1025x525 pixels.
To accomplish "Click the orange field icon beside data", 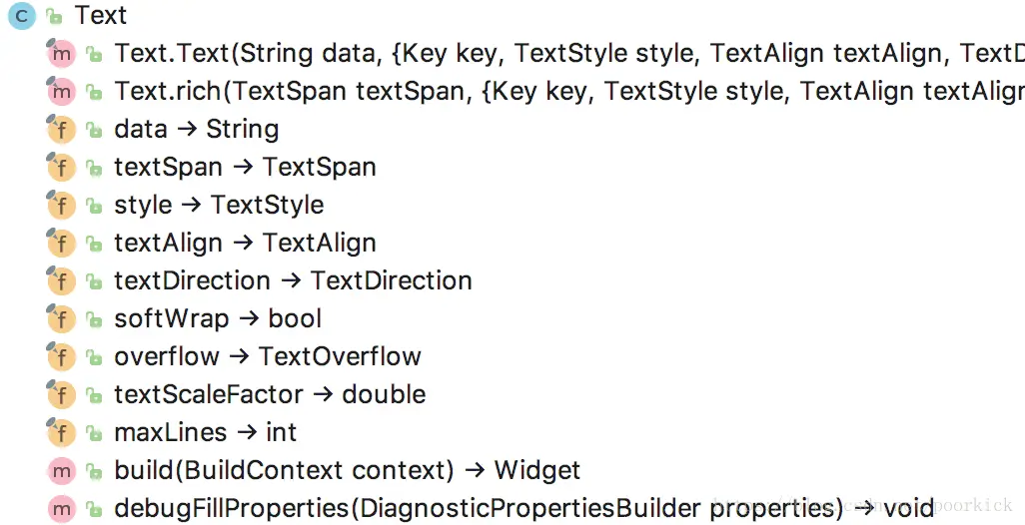I will pyautogui.click(x=62, y=130).
